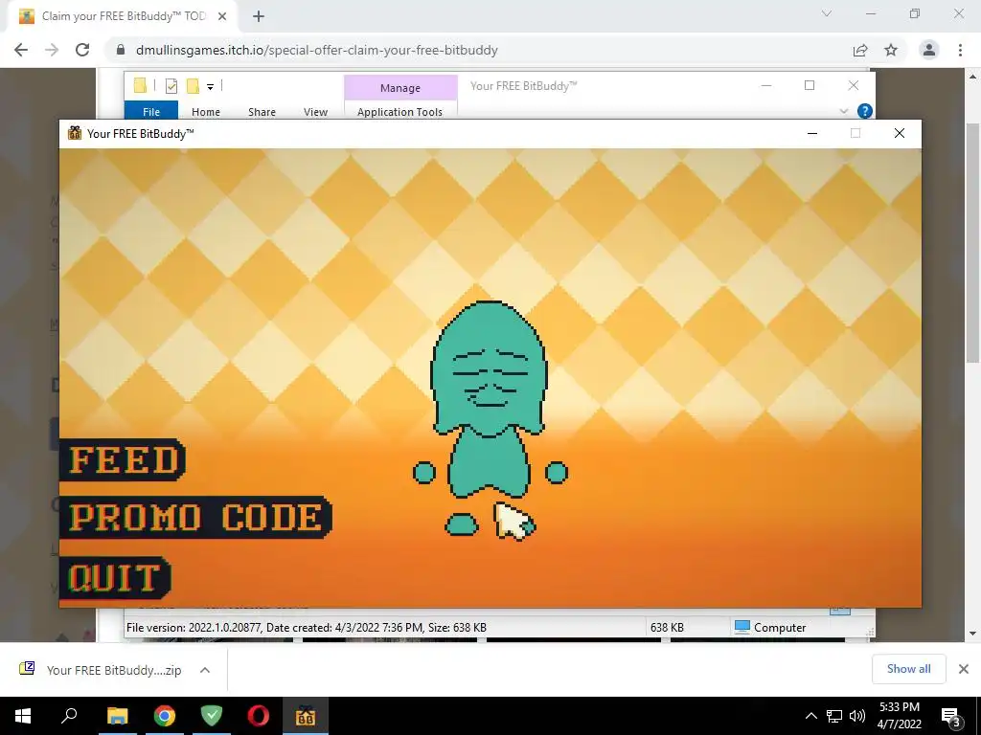Click Show all downloads button

point(908,669)
